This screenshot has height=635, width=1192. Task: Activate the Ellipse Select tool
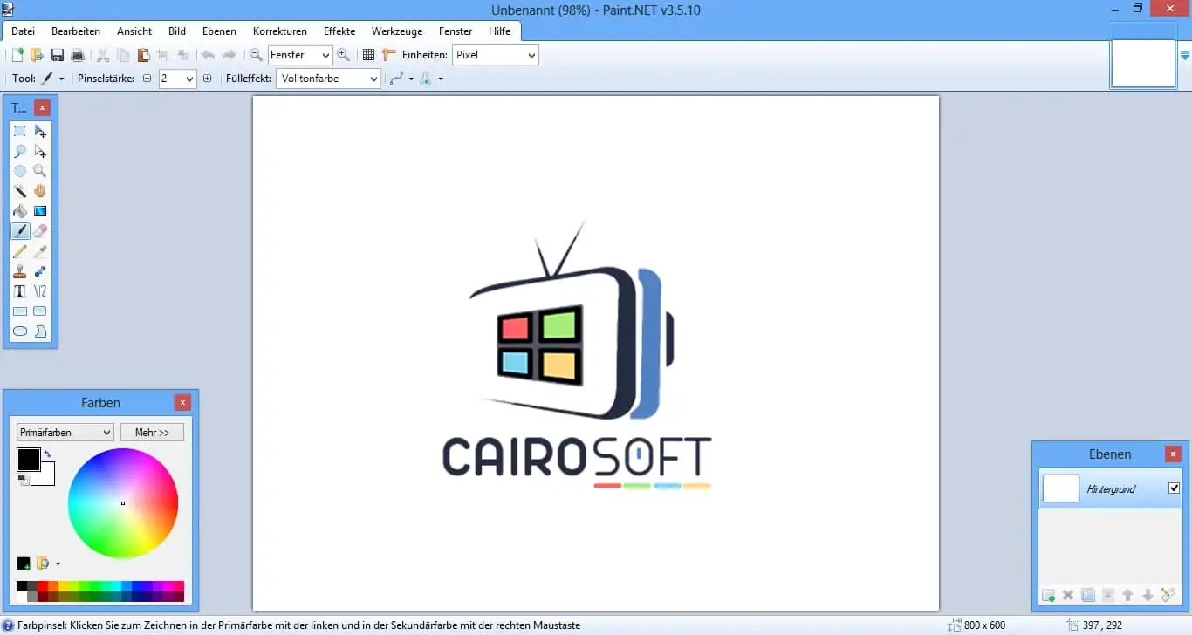pos(20,171)
